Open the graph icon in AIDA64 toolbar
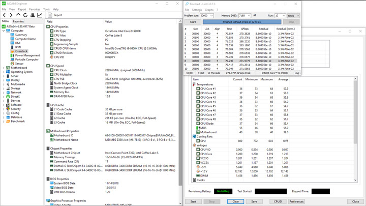This screenshot has width=366, height=206. [x=40, y=15]
